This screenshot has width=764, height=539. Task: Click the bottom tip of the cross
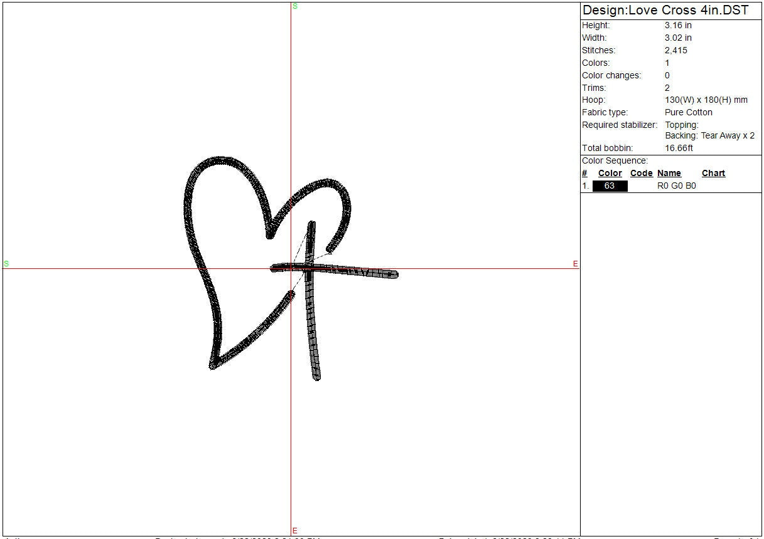pos(316,376)
